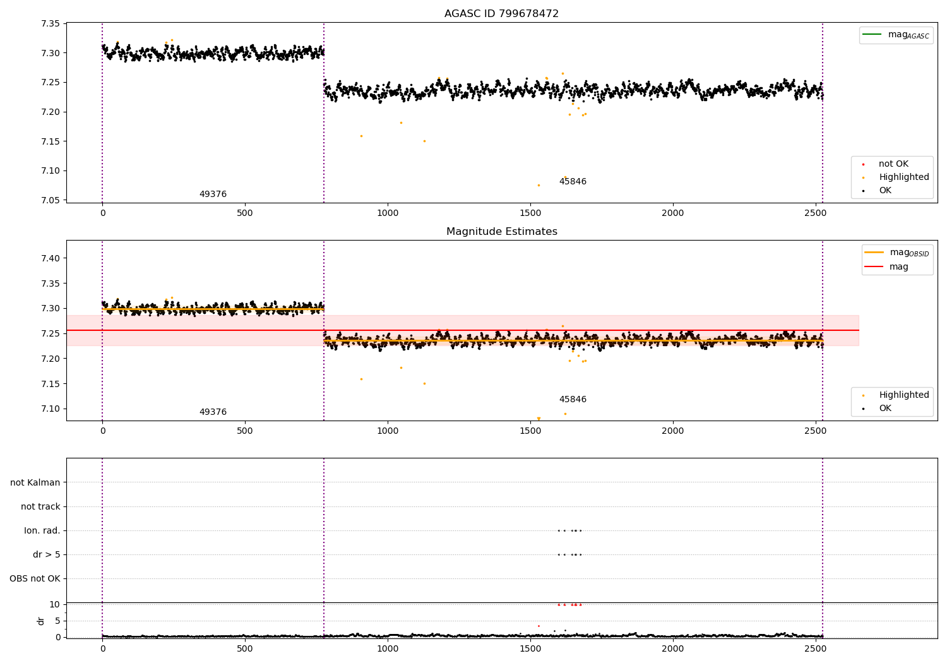The width and height of the screenshot is (947, 663).
Task: Click the 7.35 tick label in the AGASC ID plot
Action: tap(50, 23)
